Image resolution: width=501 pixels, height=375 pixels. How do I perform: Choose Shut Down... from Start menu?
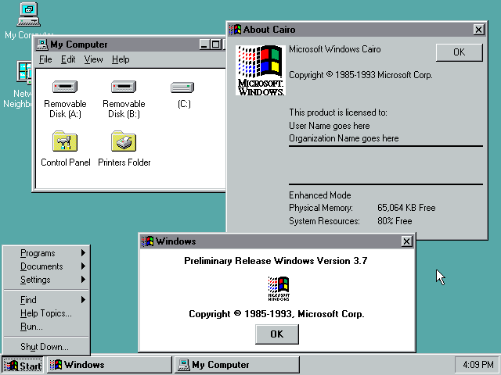[x=47, y=347]
